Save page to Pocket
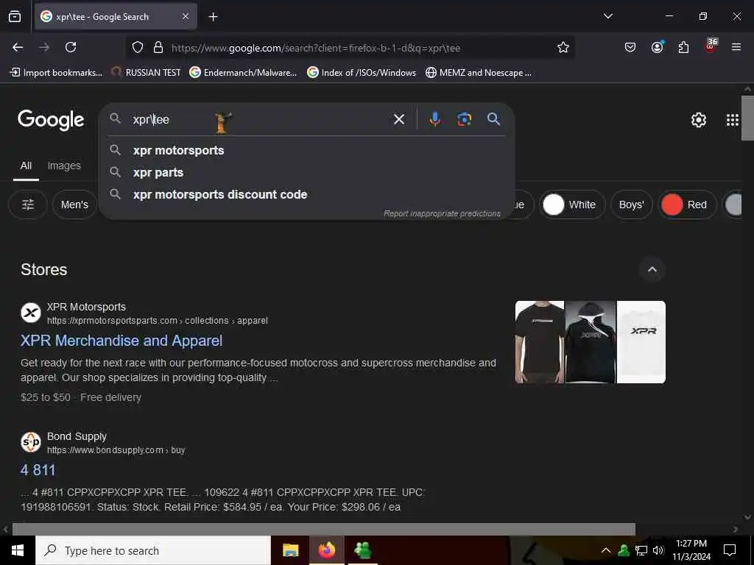Viewport: 754px width, 565px height. pyautogui.click(x=630, y=47)
